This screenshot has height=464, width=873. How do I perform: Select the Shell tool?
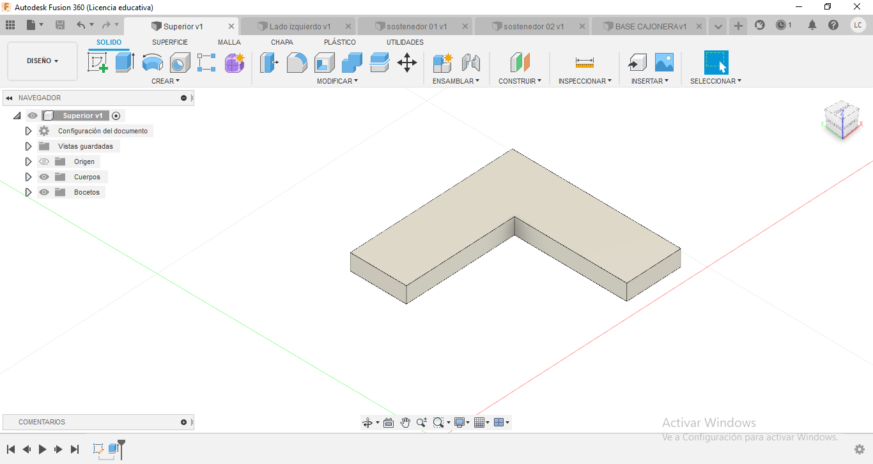324,63
